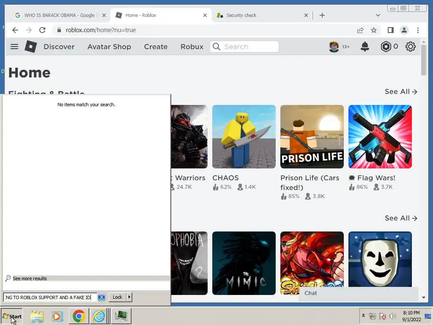Click the scrollbar down arrow
Screen dimensions: 433x325
pos(424,297)
